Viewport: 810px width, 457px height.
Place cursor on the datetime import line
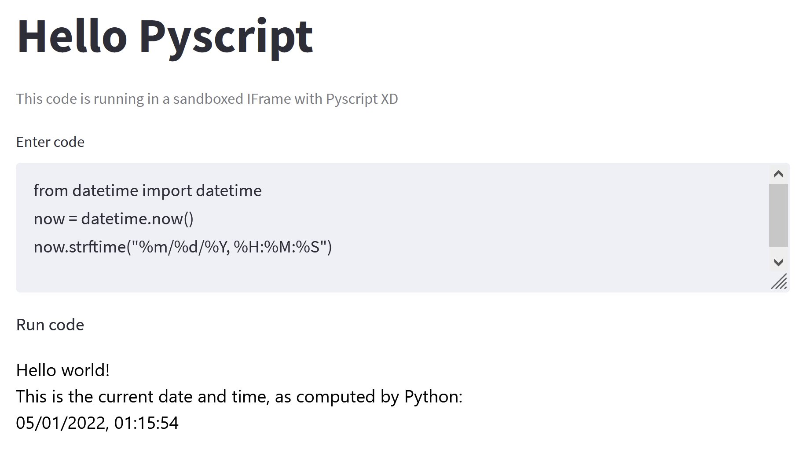tap(147, 191)
